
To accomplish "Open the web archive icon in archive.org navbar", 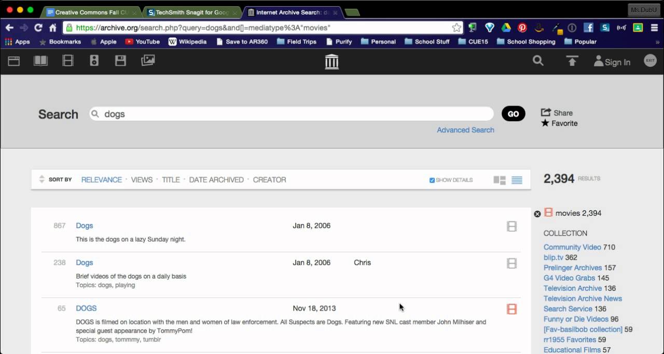I will point(14,61).
